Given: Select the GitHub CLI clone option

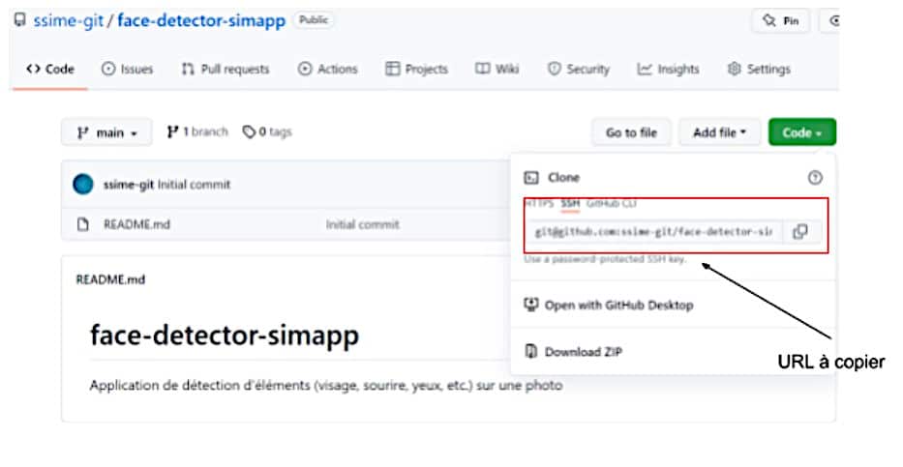Looking at the screenshot, I should click(x=612, y=204).
